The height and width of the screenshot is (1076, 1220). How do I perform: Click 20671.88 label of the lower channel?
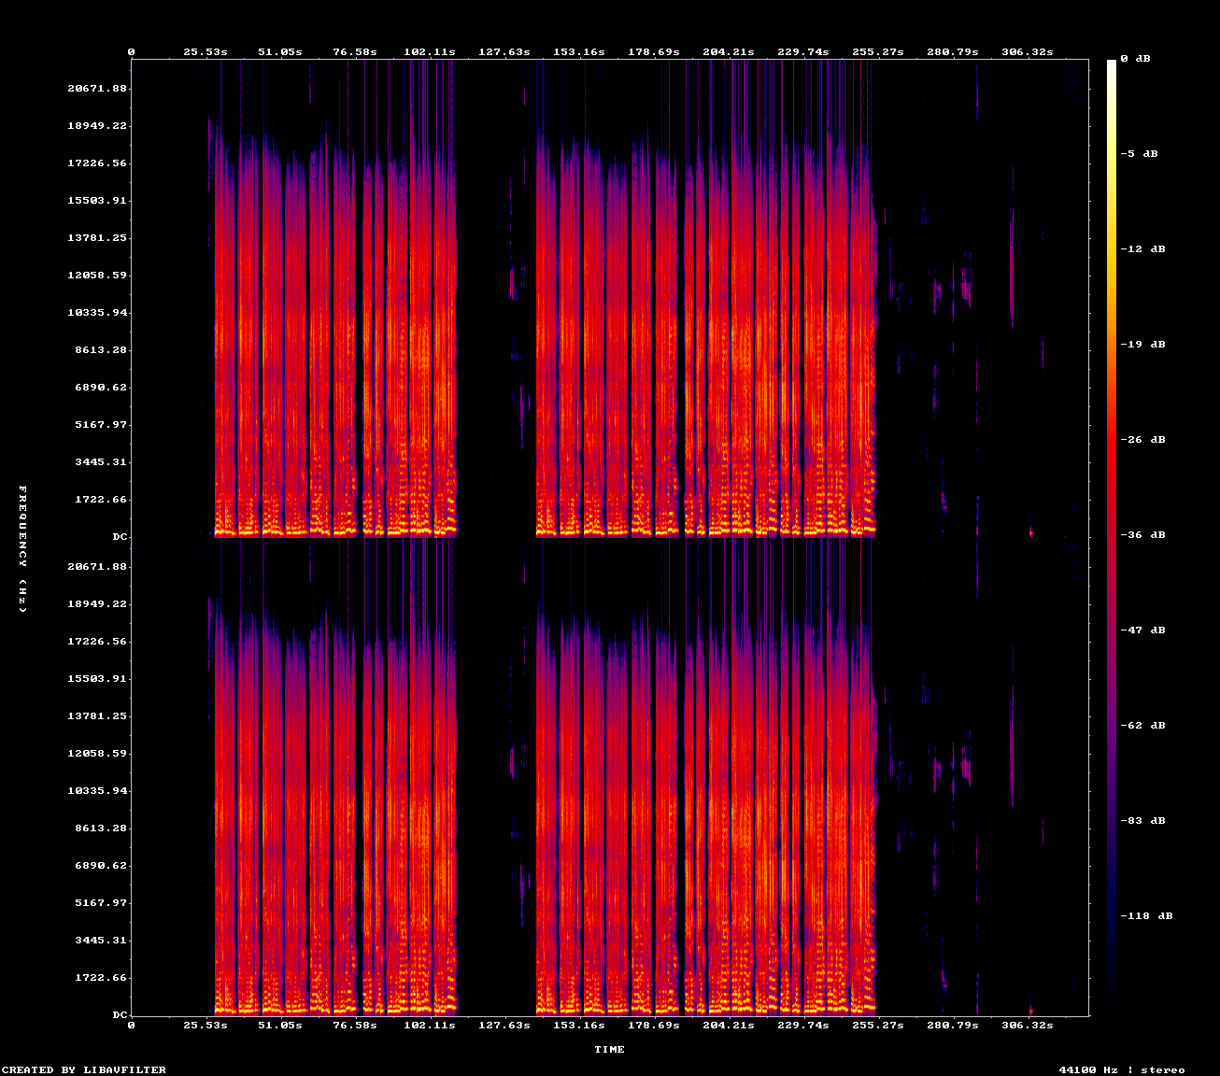point(97,567)
